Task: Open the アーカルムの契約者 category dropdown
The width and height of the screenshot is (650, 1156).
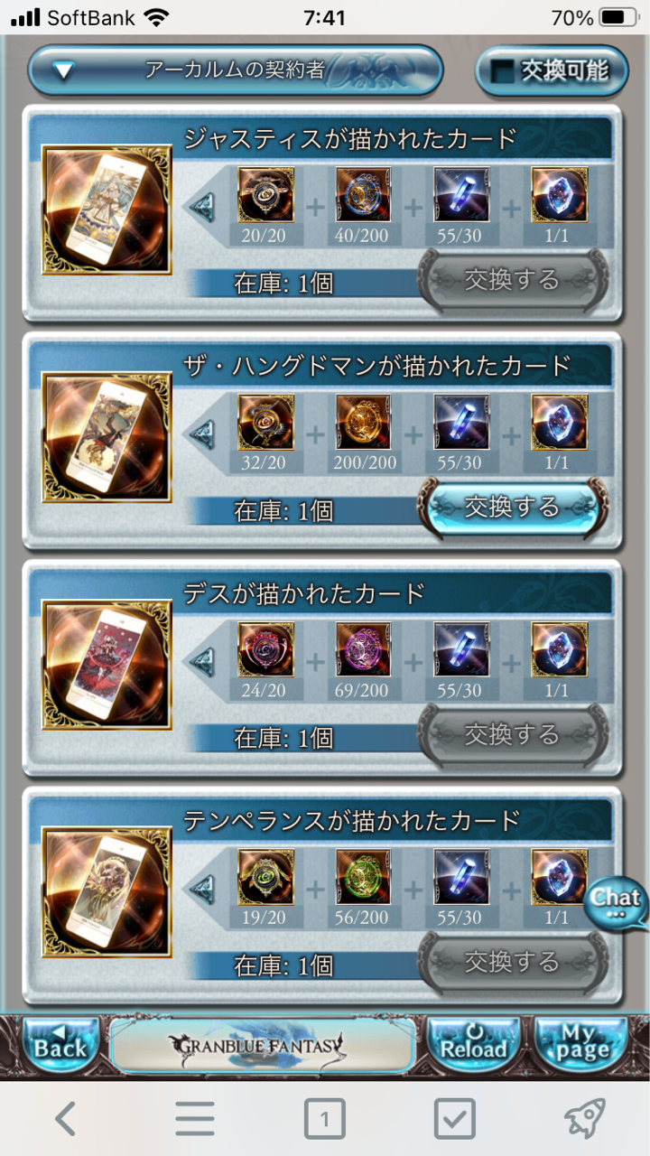Action: click(x=236, y=70)
